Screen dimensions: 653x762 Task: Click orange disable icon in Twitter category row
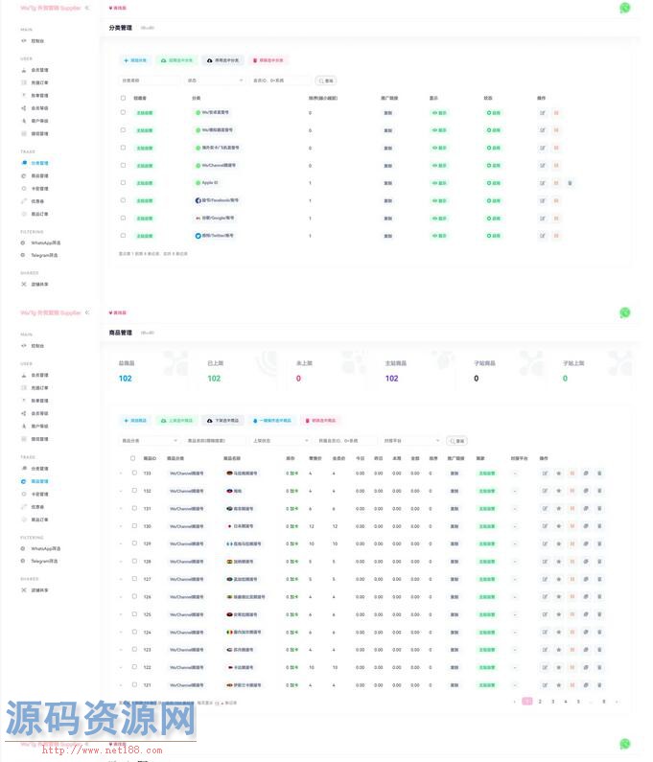click(556, 236)
